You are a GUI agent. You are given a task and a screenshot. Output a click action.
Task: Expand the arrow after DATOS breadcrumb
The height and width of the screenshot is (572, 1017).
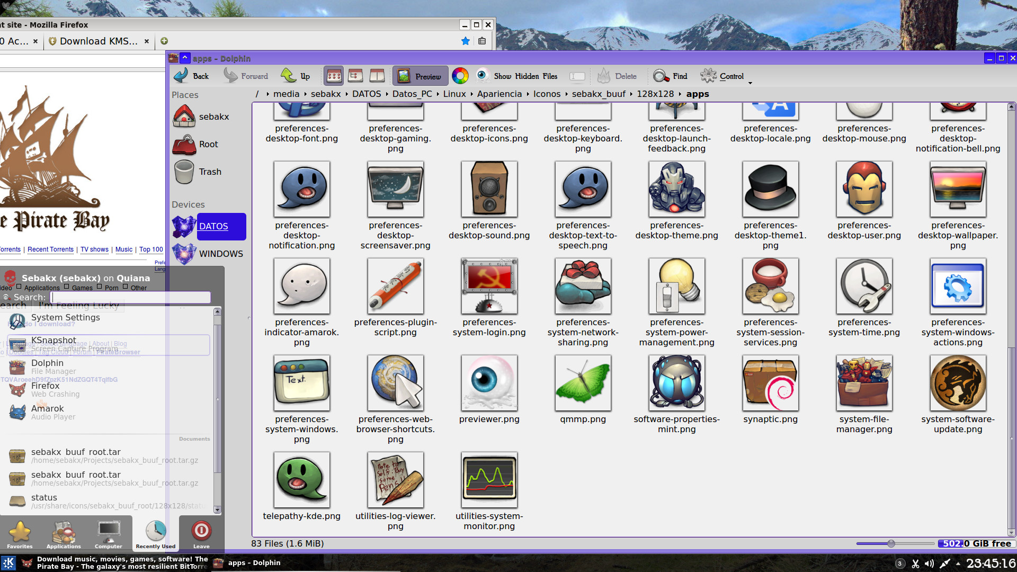click(x=387, y=94)
